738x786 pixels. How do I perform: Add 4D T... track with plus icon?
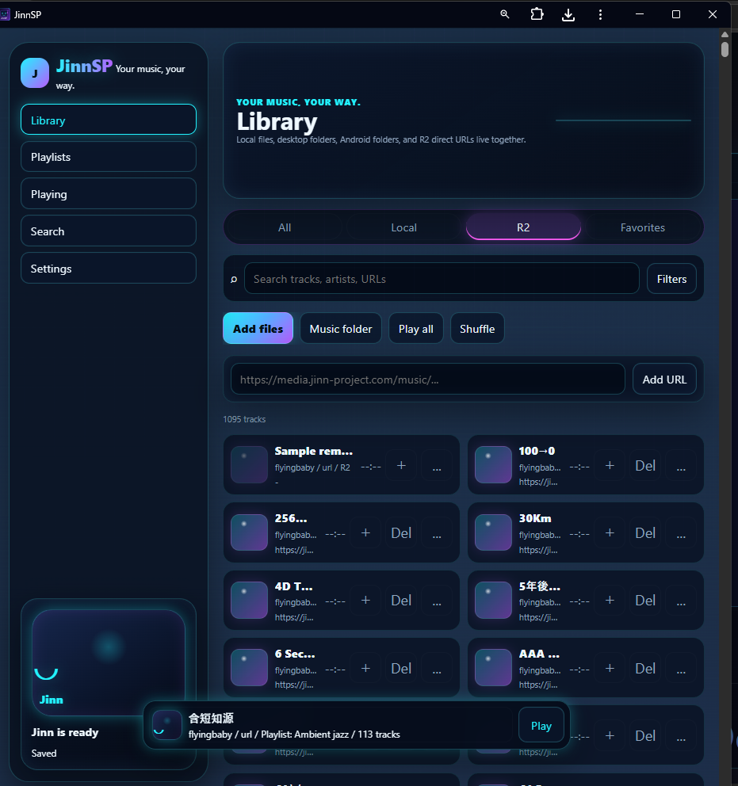[x=365, y=600]
